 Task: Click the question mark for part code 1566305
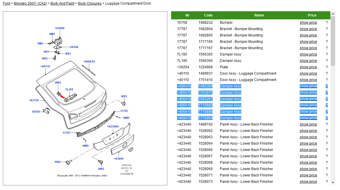[x=327, y=54]
